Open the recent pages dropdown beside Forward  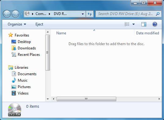click(21, 14)
